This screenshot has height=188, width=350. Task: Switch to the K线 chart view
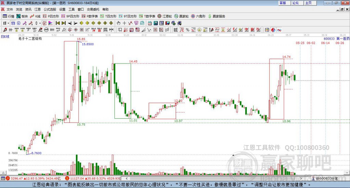(x=35, y=16)
